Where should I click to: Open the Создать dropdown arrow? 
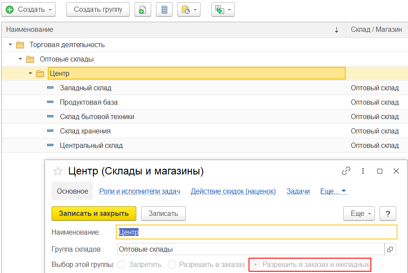tap(51, 10)
